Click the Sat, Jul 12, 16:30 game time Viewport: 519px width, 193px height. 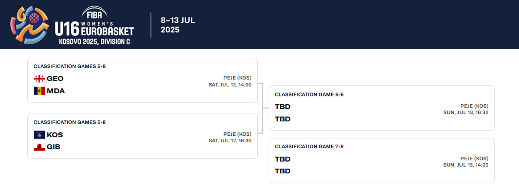tap(230, 140)
